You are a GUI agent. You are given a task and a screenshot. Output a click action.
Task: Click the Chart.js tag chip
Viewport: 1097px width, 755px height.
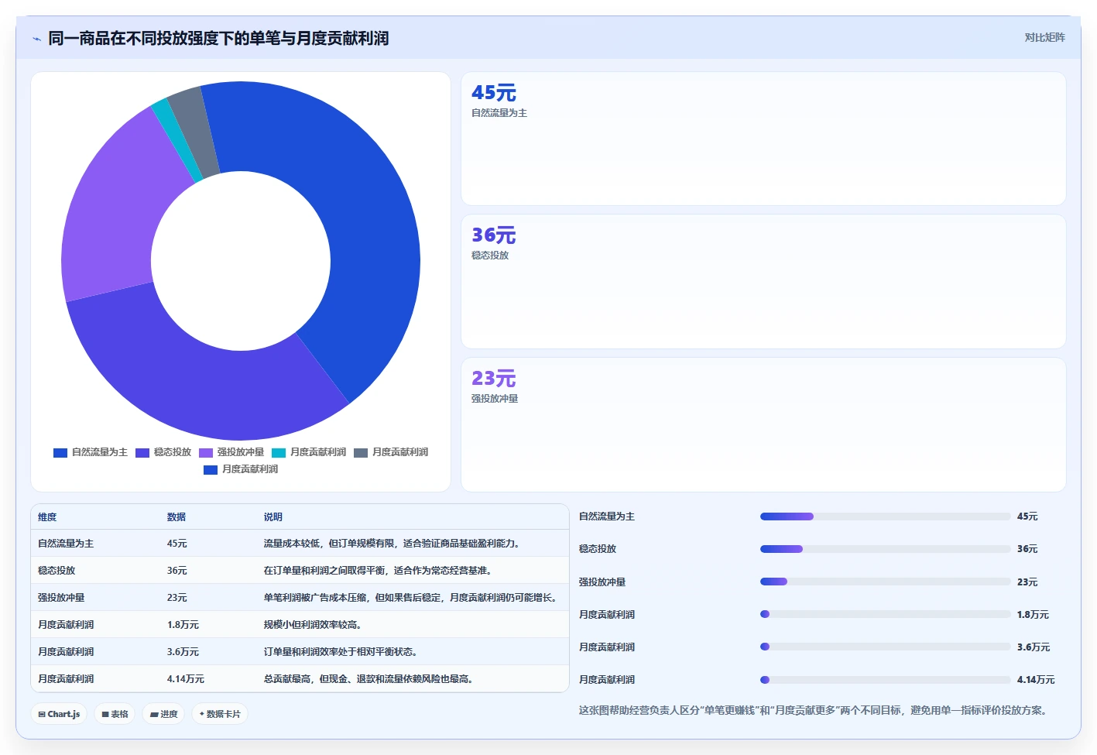tap(59, 714)
